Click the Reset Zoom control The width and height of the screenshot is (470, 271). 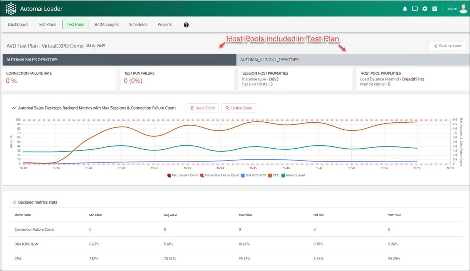(x=202, y=108)
